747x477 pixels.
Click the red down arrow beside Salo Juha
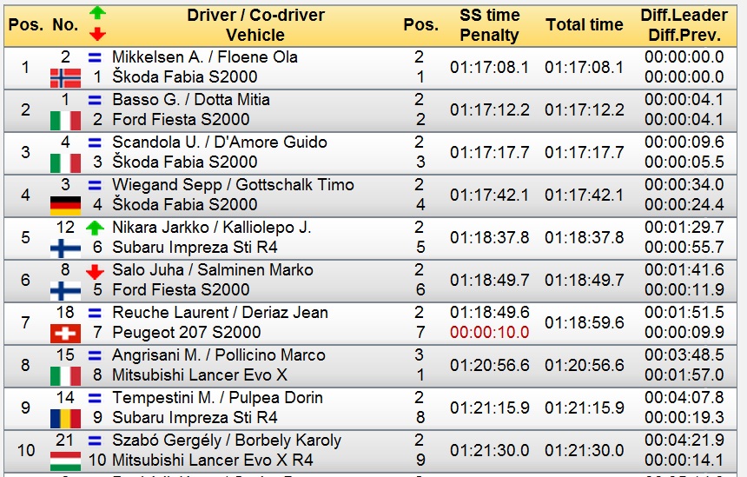point(96,270)
